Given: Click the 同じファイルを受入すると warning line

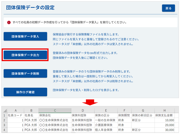Looking at the screenshot, I should point(96,39).
